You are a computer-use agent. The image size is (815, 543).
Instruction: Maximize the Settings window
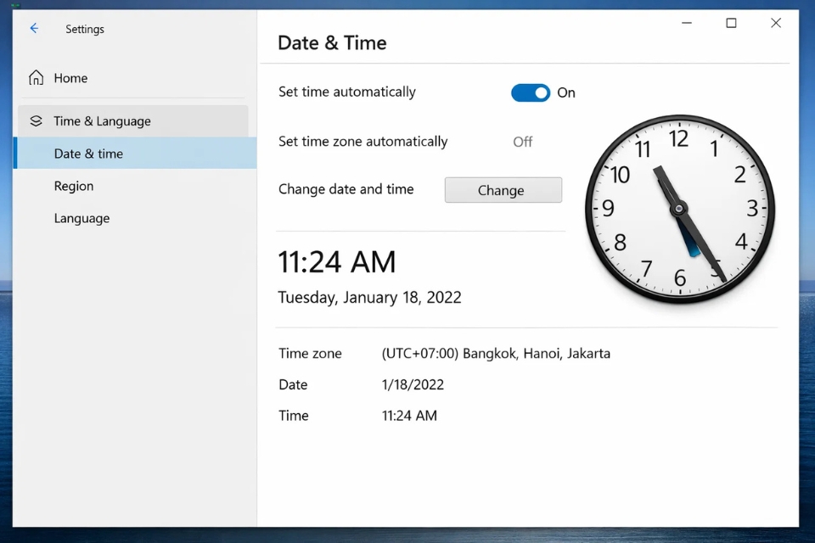(731, 23)
